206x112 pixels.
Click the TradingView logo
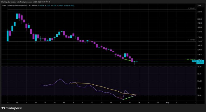[x=12, y=108]
